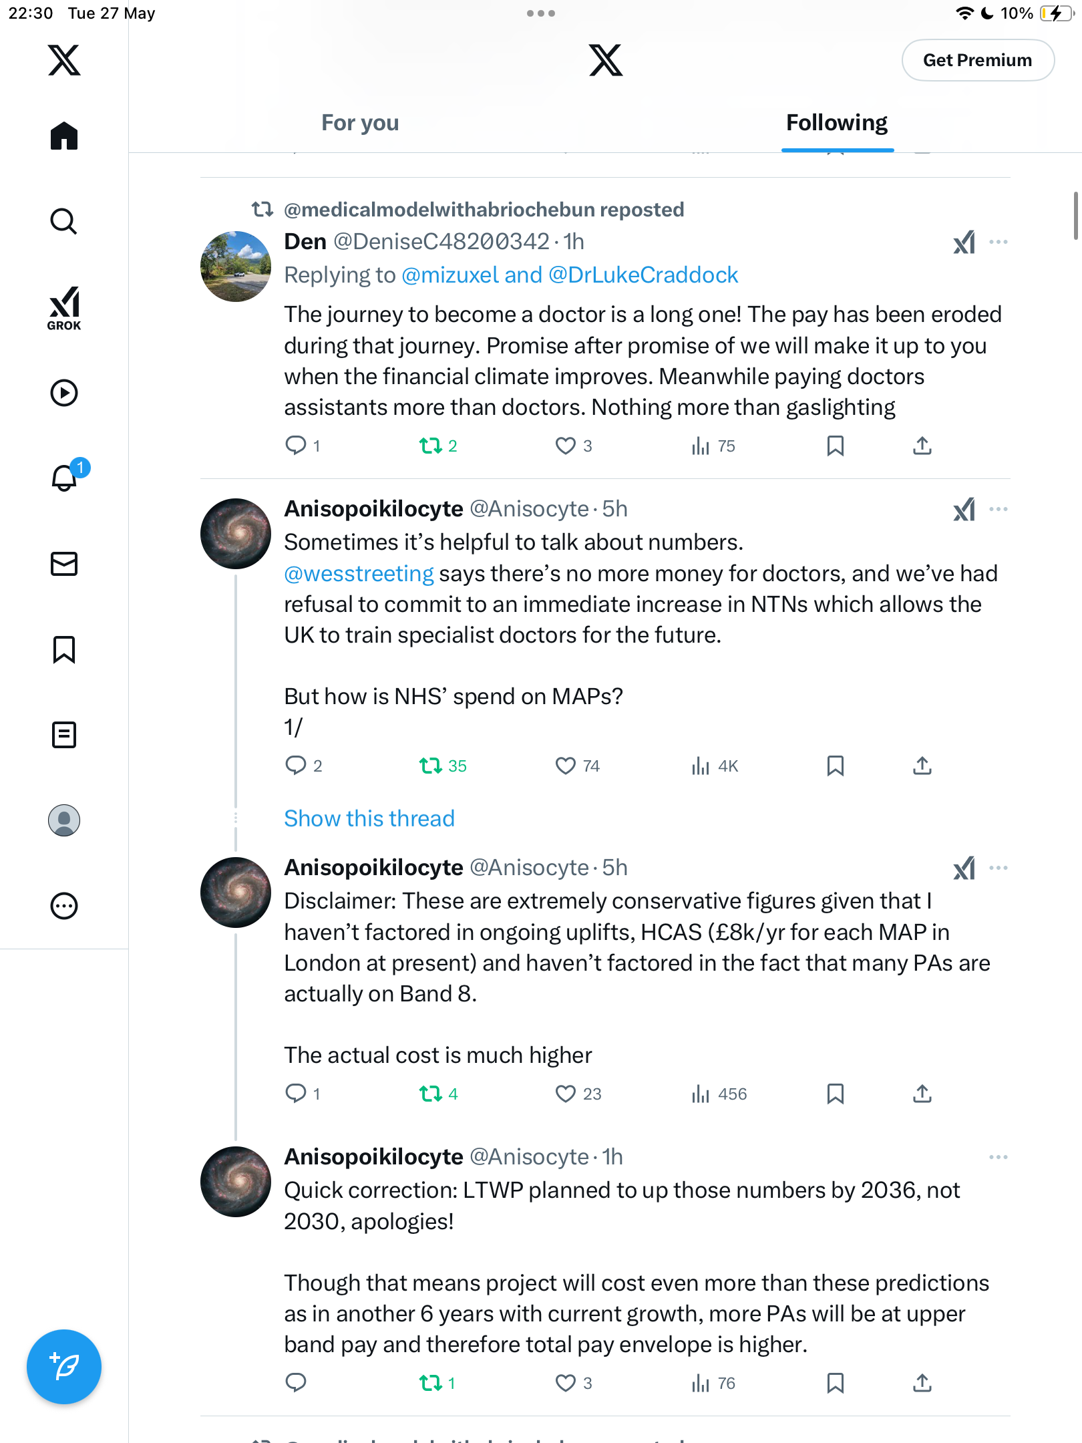
Task: Open the notifications bell
Action: [65, 477]
